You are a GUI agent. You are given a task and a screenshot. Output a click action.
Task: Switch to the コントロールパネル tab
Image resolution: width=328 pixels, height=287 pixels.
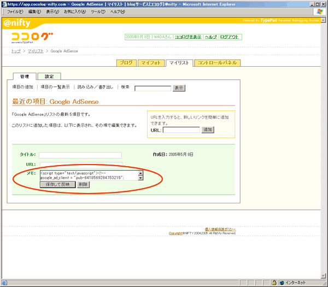point(217,63)
